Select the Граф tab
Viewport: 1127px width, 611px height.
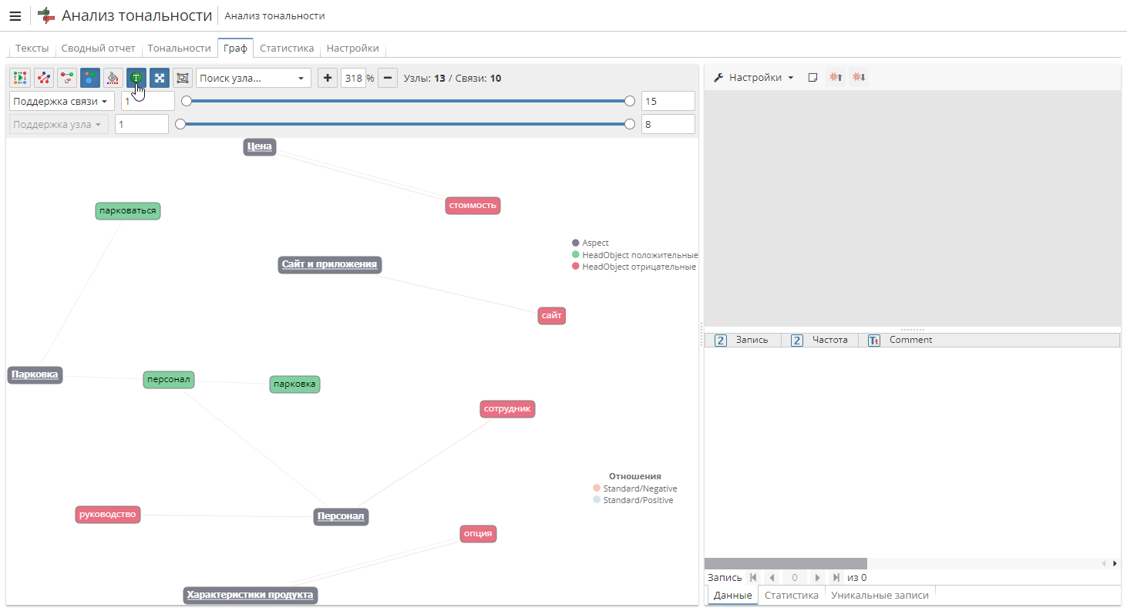(x=236, y=48)
